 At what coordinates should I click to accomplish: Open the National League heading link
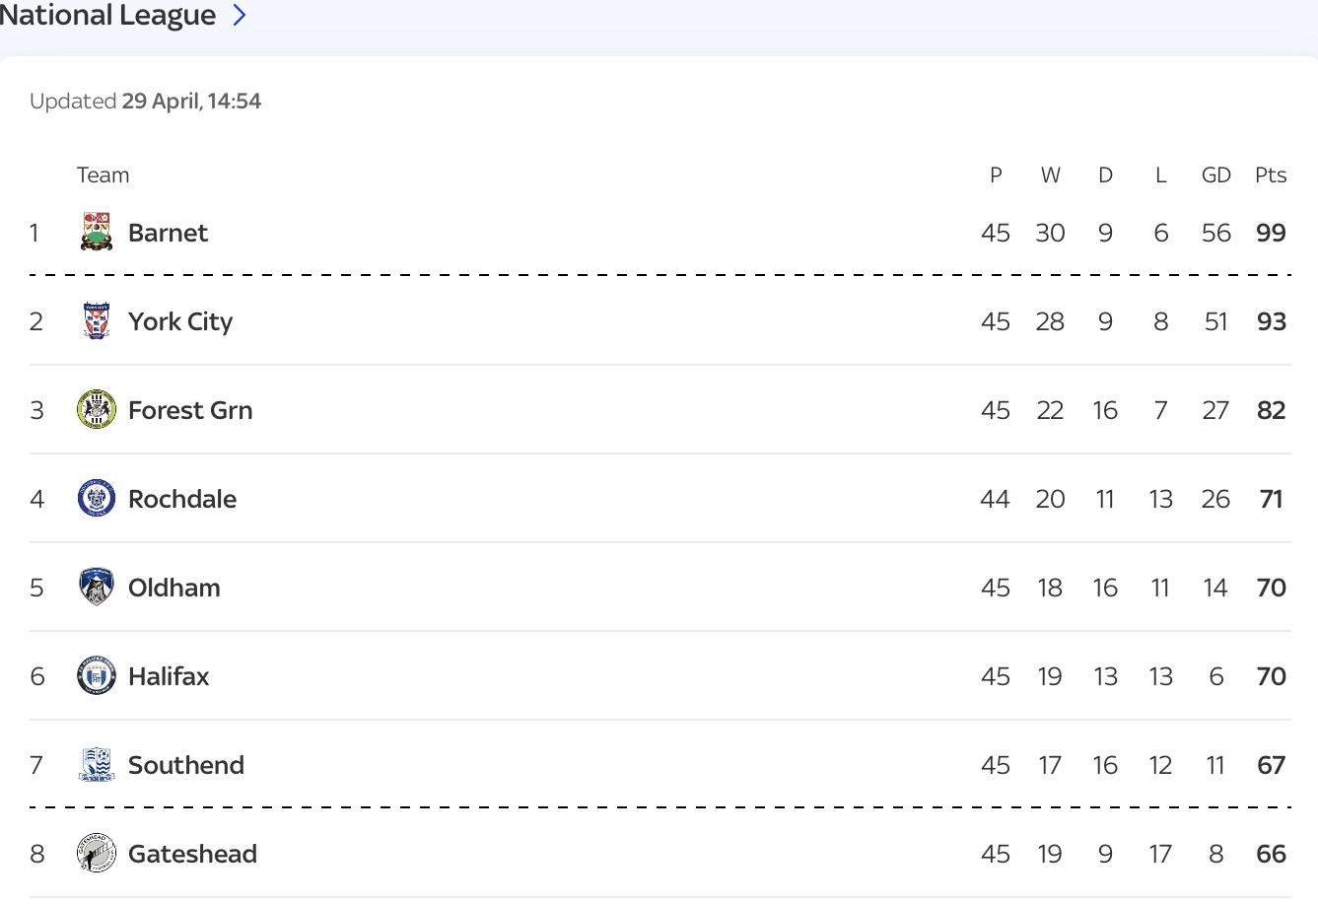(x=107, y=16)
